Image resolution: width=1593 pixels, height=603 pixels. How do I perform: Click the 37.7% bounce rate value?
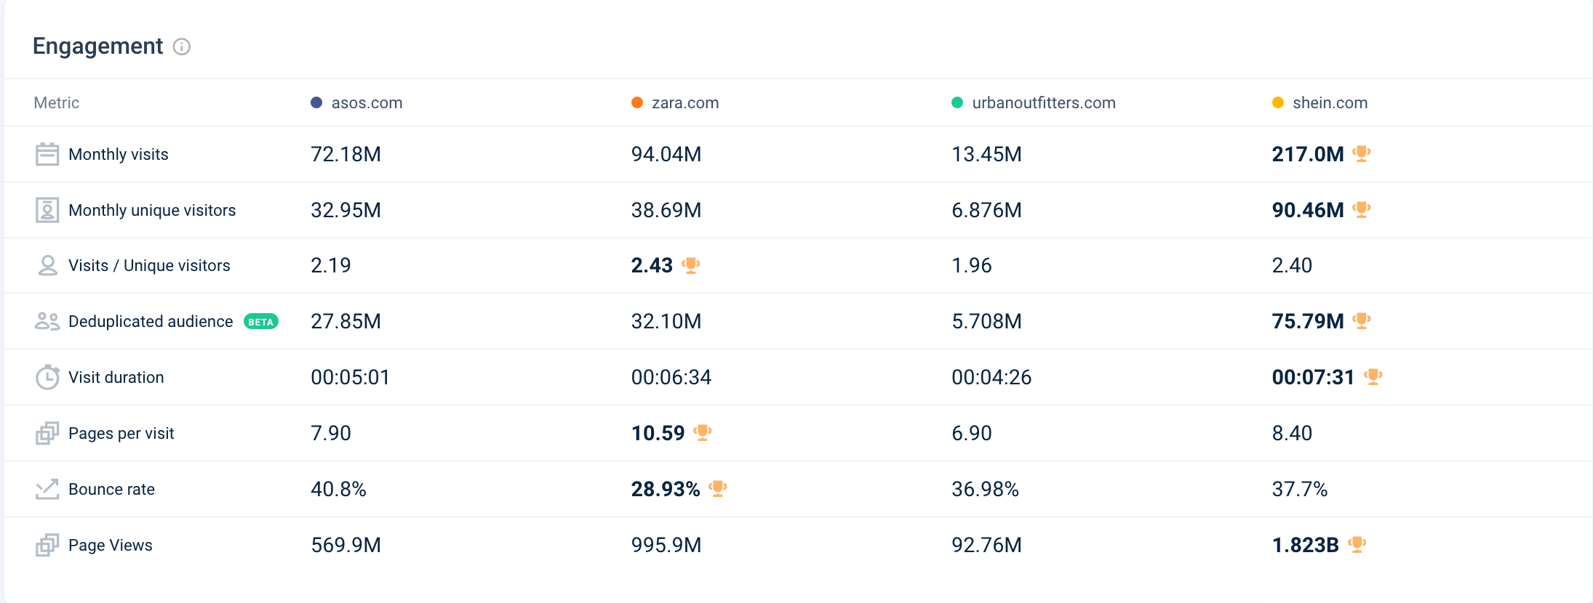point(1300,489)
